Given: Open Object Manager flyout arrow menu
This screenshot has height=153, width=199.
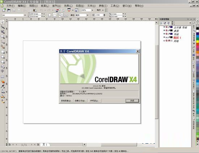Looking at the screenshot, I should click(x=190, y=23).
